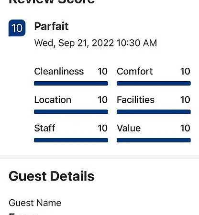Viewport: 199px width, 215px height.
Task: Select the Comfort label
Action: pyautogui.click(x=135, y=71)
